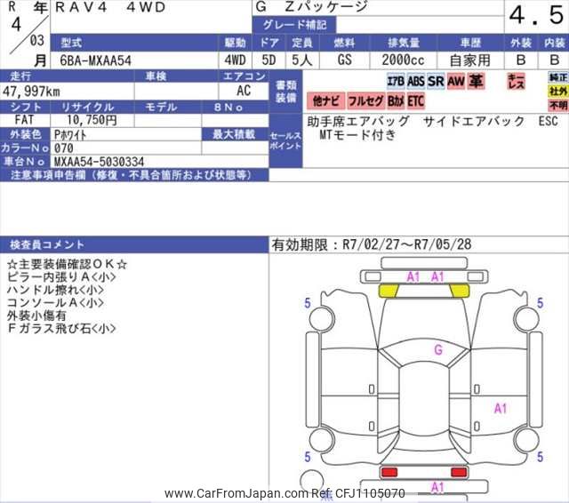This screenshot has height=503, width=569.
Task: Click the ETC equipment badge
Action: coord(416,100)
